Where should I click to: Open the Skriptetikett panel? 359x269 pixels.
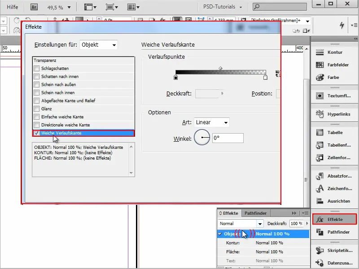(334, 251)
